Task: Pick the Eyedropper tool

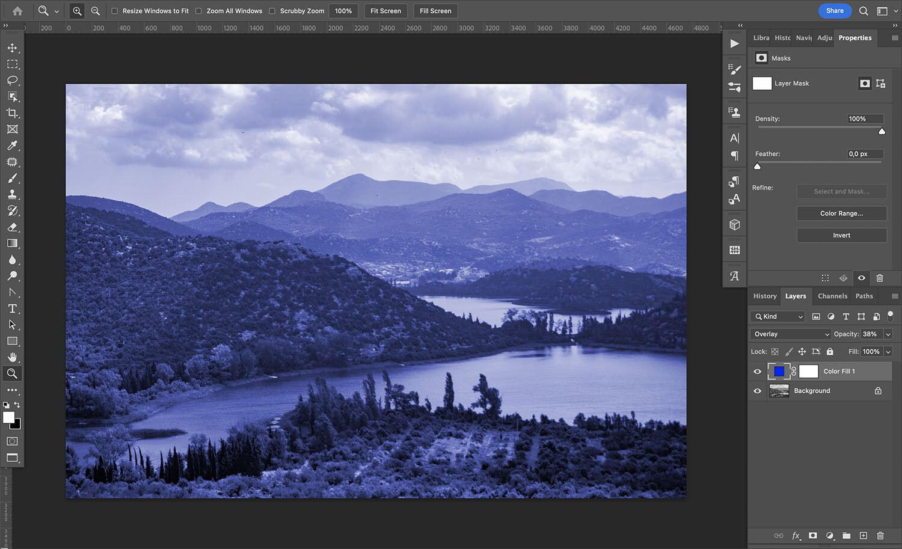Action: point(12,145)
